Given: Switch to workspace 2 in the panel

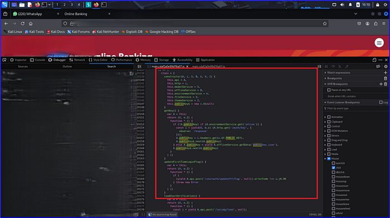Looking at the screenshot, I should click(x=65, y=4).
